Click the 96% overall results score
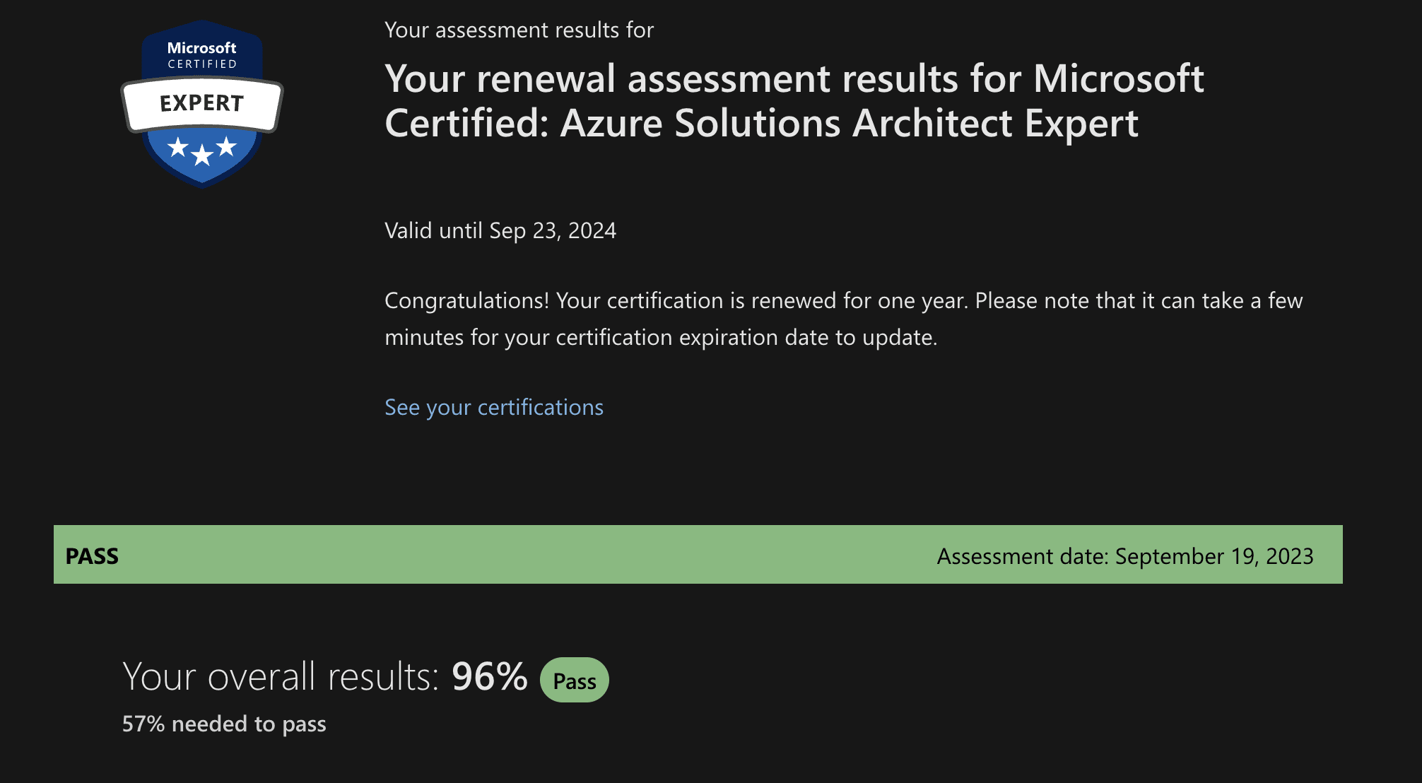The width and height of the screenshot is (1422, 783). click(x=490, y=677)
